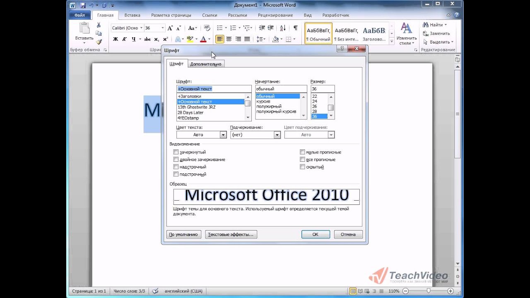The image size is (530, 298).
Task: Check the двойное зачеркивание checkbox
Action: [x=176, y=160]
